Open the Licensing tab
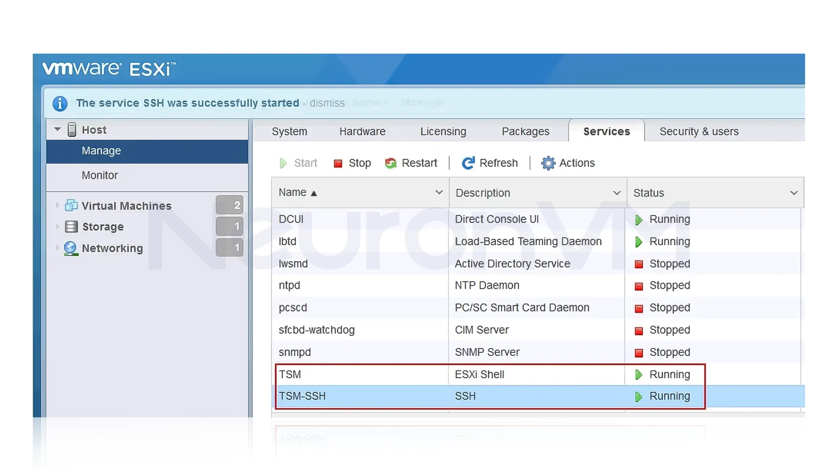838x471 pixels. [443, 131]
